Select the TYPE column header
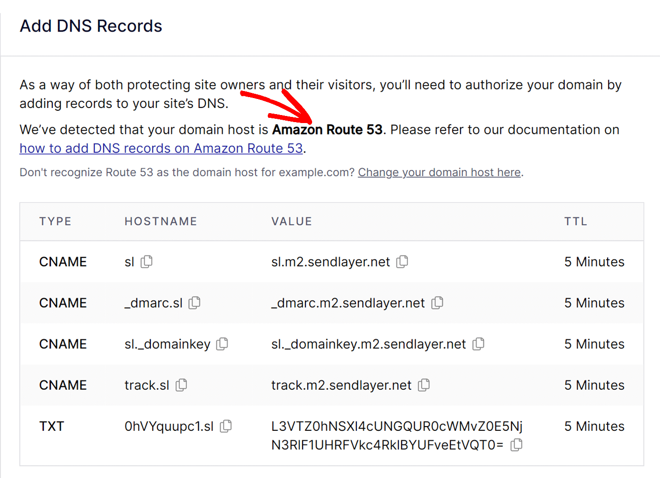Viewport: 660px width, 478px height. point(55,221)
